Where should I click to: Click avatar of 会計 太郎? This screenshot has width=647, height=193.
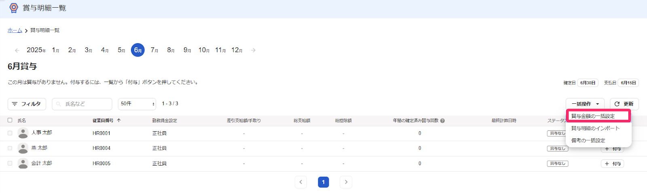(23, 164)
